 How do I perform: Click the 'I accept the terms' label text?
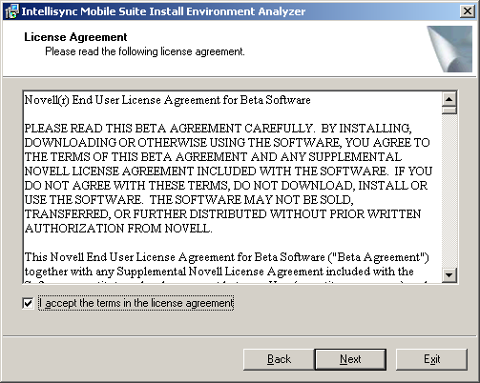tap(136, 303)
